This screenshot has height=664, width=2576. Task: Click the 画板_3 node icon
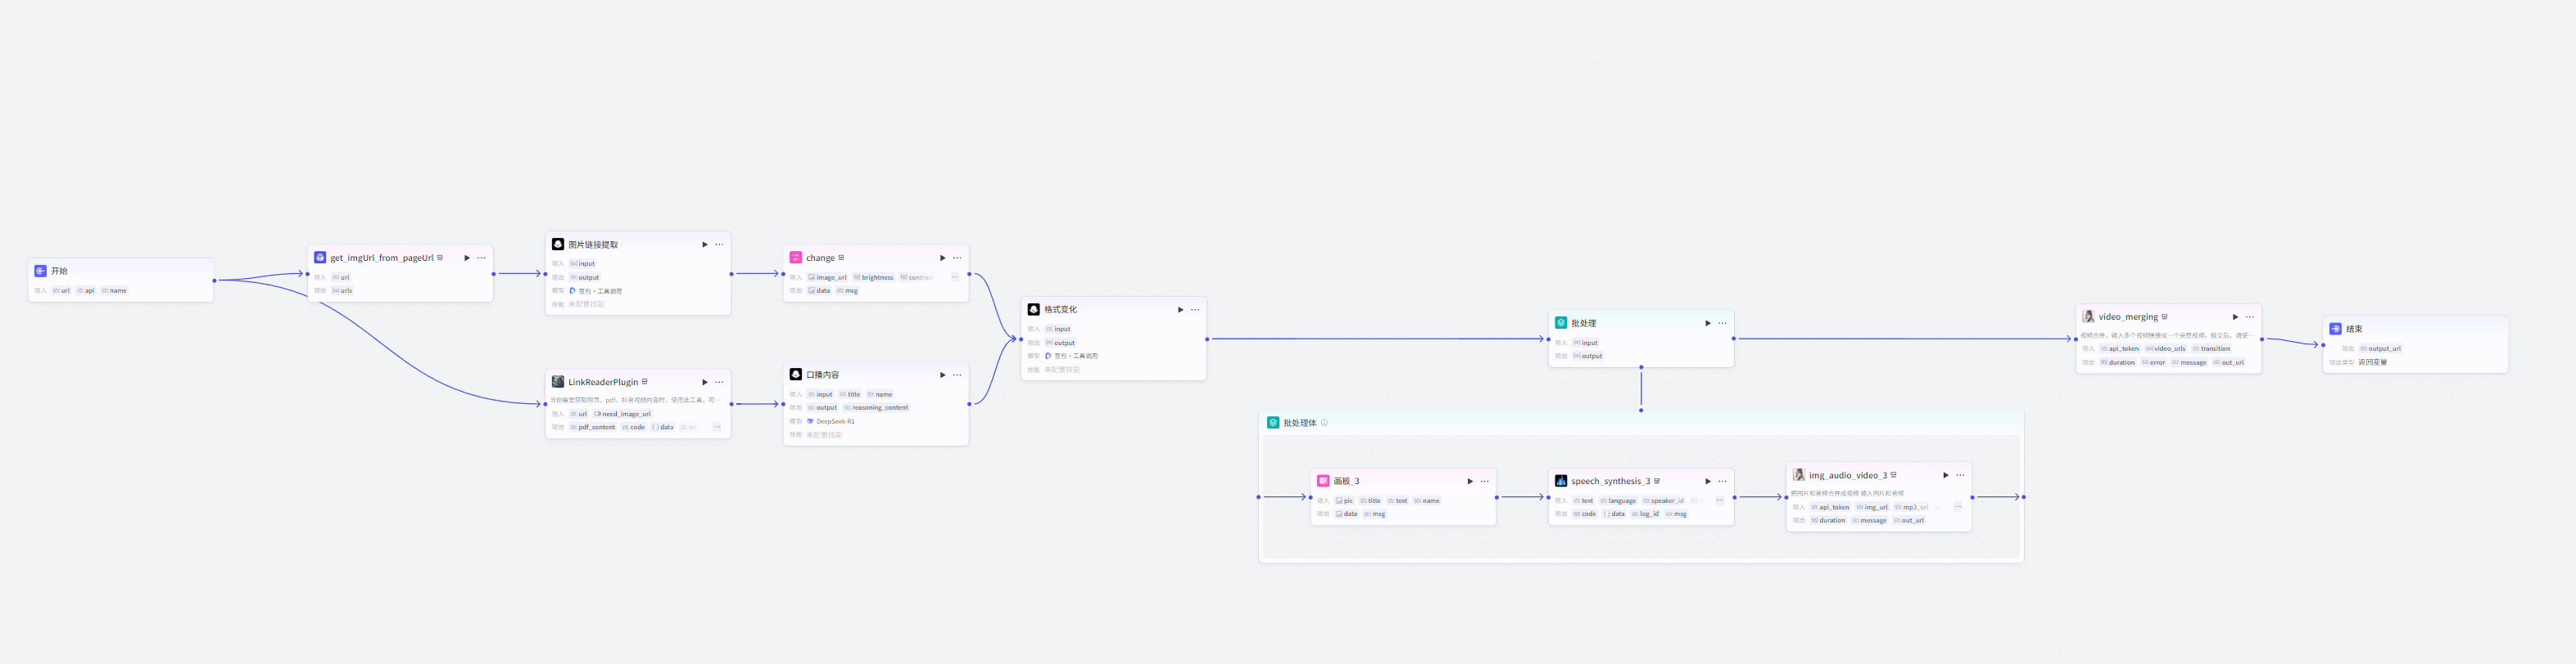1322,482
